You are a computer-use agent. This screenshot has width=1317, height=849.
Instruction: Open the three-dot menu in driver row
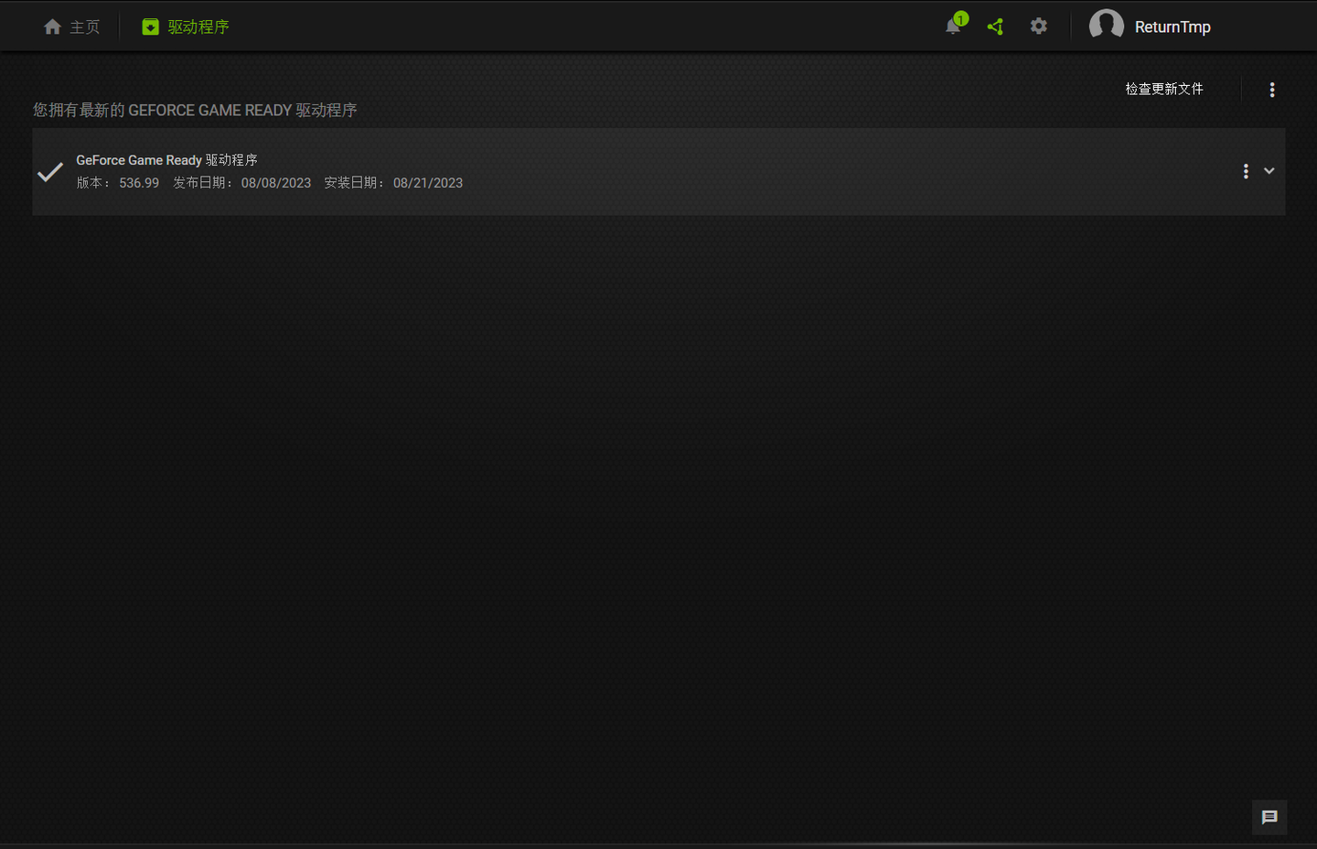(1246, 171)
